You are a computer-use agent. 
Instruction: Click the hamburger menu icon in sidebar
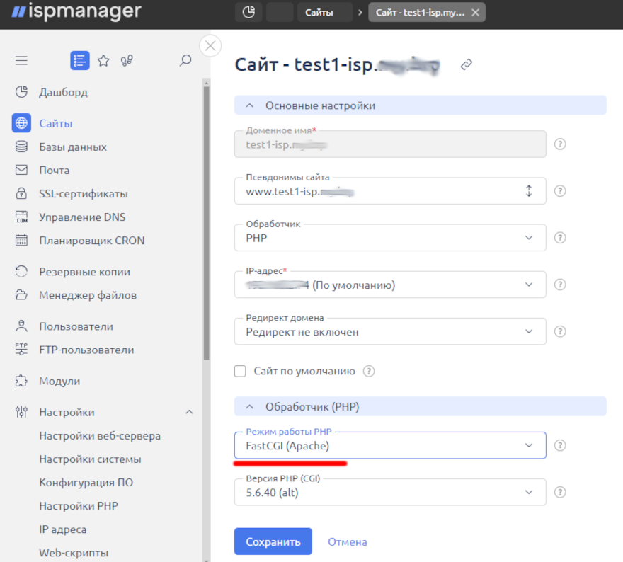pos(21,61)
